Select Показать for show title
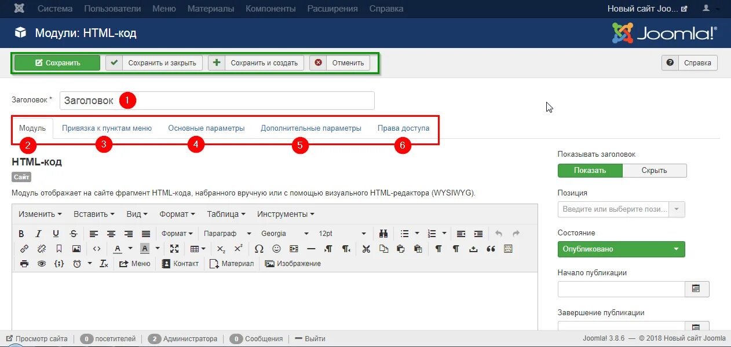Viewport: 731px width, 347px height. click(x=590, y=171)
